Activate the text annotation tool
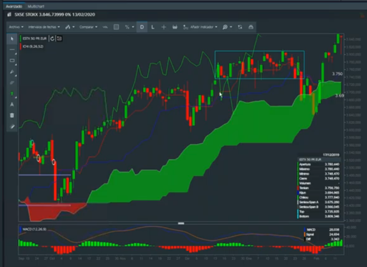Screen dimensions: 367x267 click(x=12, y=104)
